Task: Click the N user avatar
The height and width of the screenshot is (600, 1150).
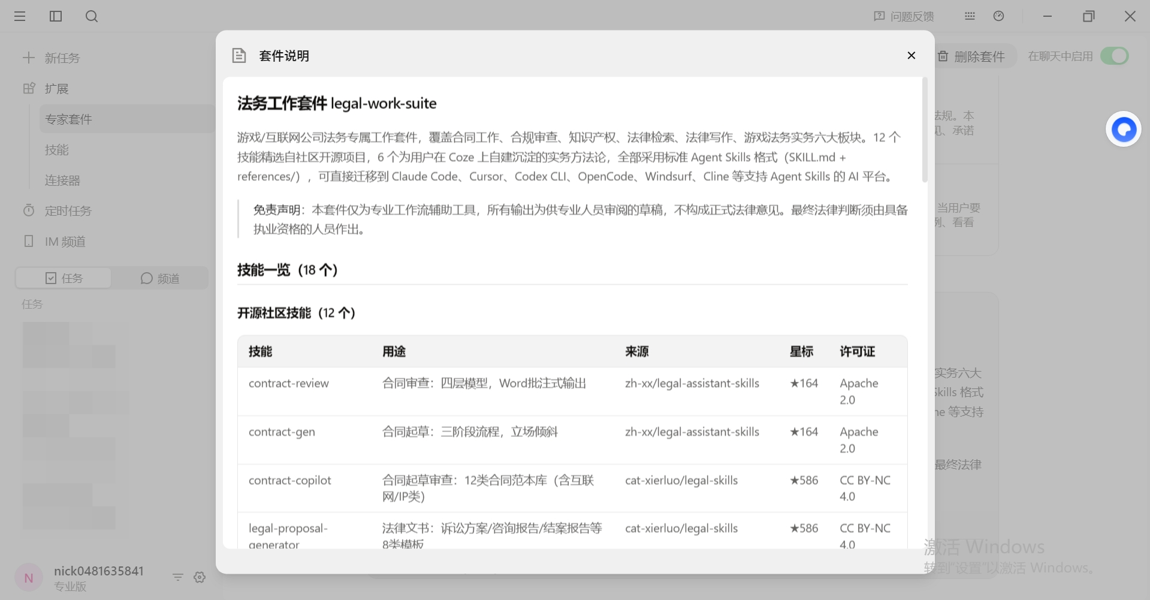Action: (28, 578)
